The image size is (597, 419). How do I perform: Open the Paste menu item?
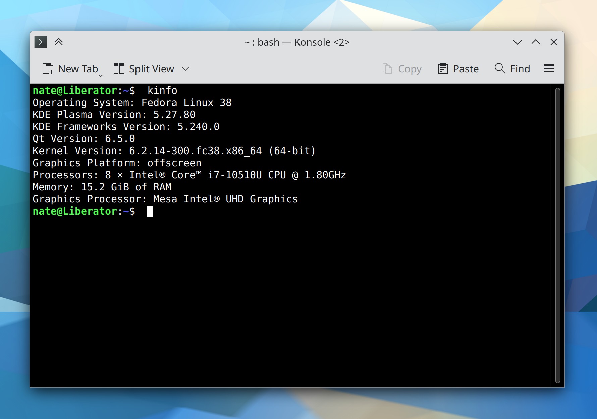coord(466,68)
